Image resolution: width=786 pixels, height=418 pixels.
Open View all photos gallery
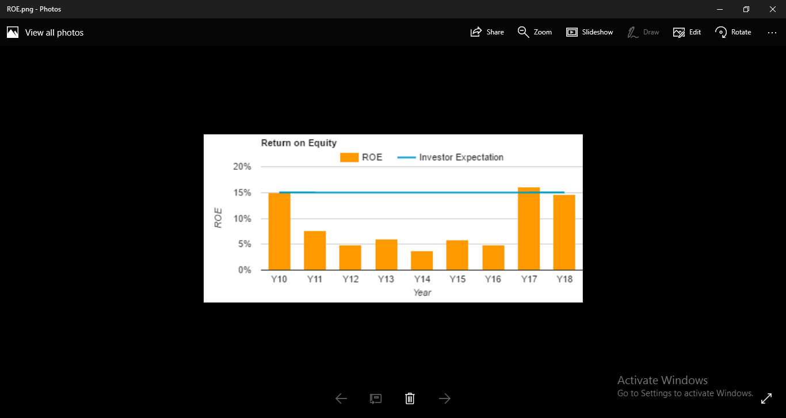(x=54, y=32)
